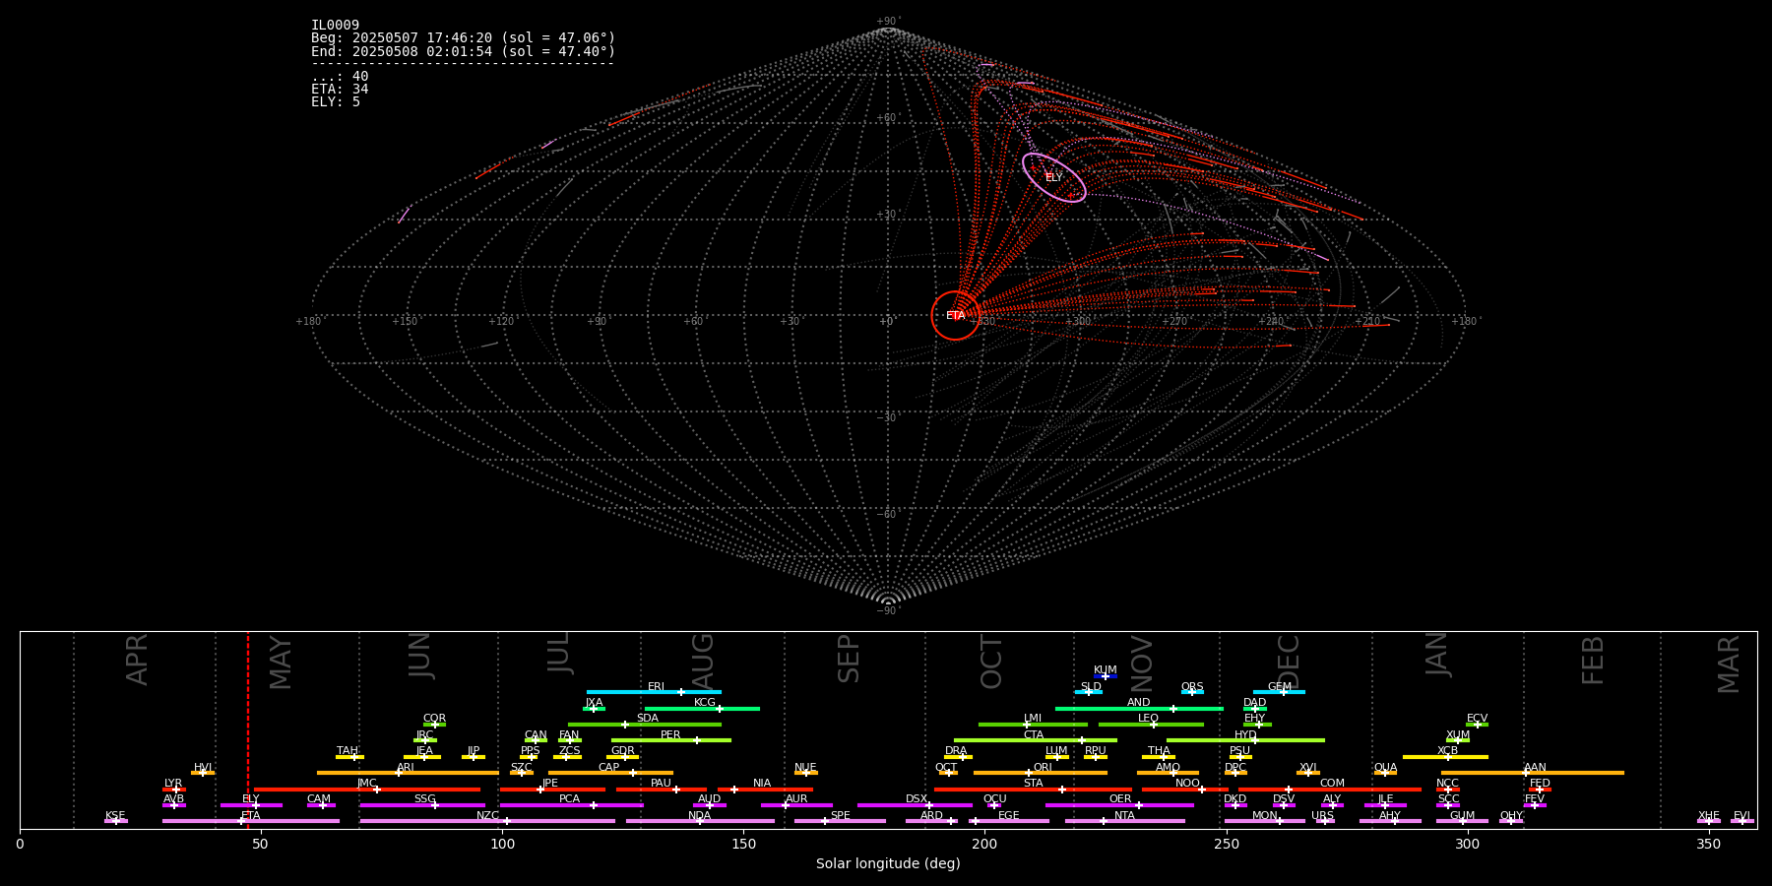The height and width of the screenshot is (886, 1772).
Task: Click the PER shower bar in timeline
Action: [x=671, y=739]
